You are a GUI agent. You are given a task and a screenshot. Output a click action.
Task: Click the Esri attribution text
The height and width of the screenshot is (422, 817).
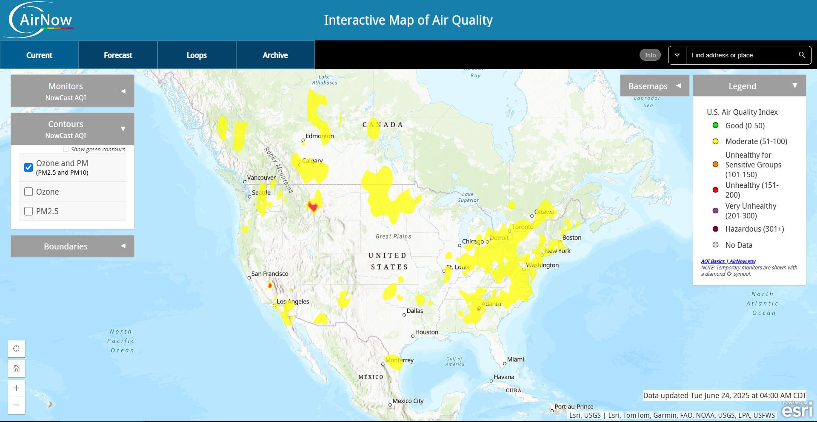coord(672,415)
